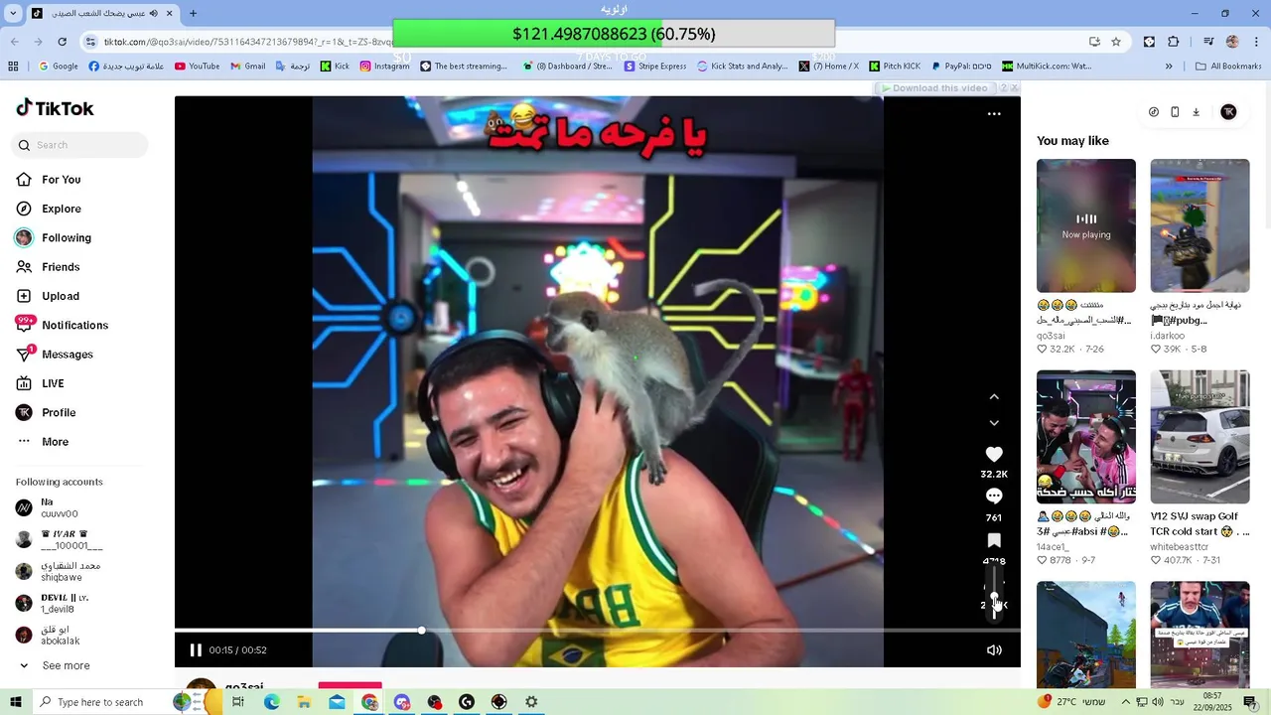The image size is (1271, 715).
Task: Bookmark this page with star icon
Action: point(1116,42)
